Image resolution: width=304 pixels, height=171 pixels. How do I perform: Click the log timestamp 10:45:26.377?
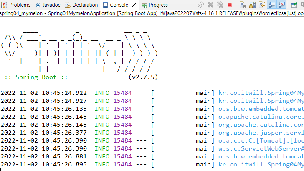point(64,133)
